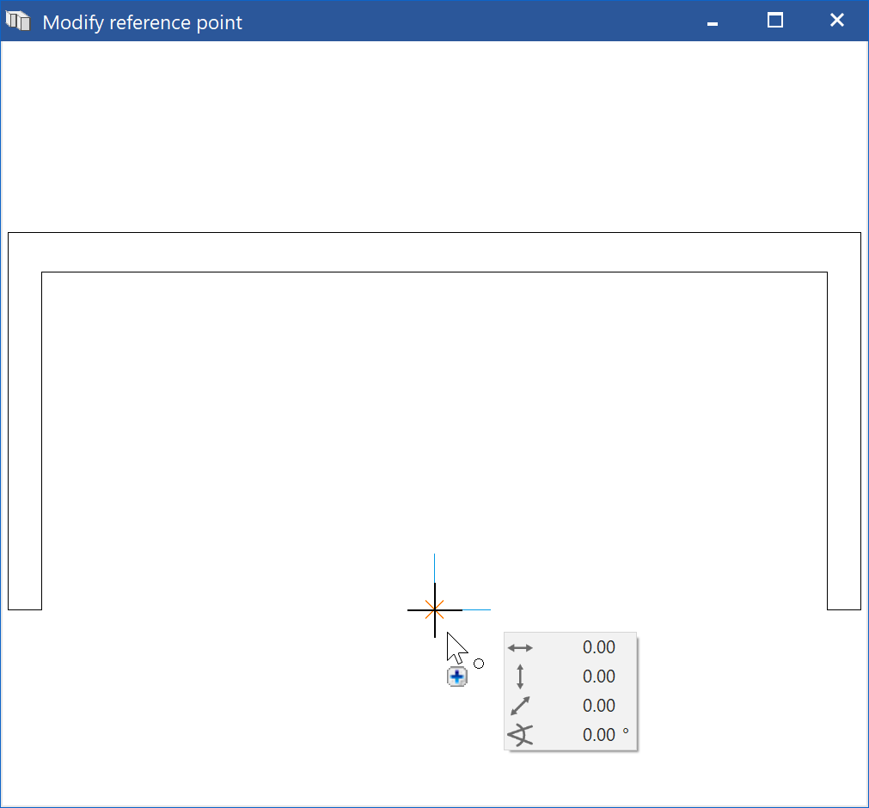Click the application icon in title bar
The image size is (869, 808).
click(18, 21)
